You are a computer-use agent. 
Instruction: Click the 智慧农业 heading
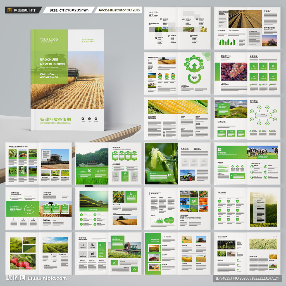pyautogui.click(x=82, y=238)
